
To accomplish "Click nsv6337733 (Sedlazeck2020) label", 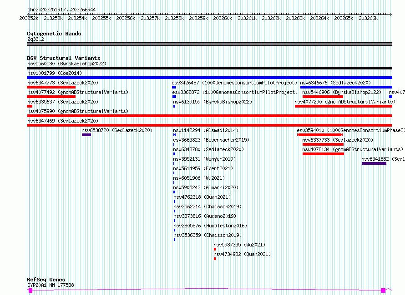I will pos(338,140).
